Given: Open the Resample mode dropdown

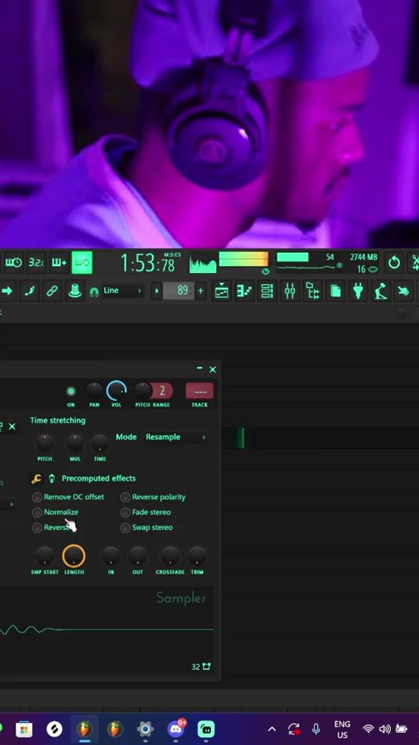Looking at the screenshot, I should [x=176, y=437].
